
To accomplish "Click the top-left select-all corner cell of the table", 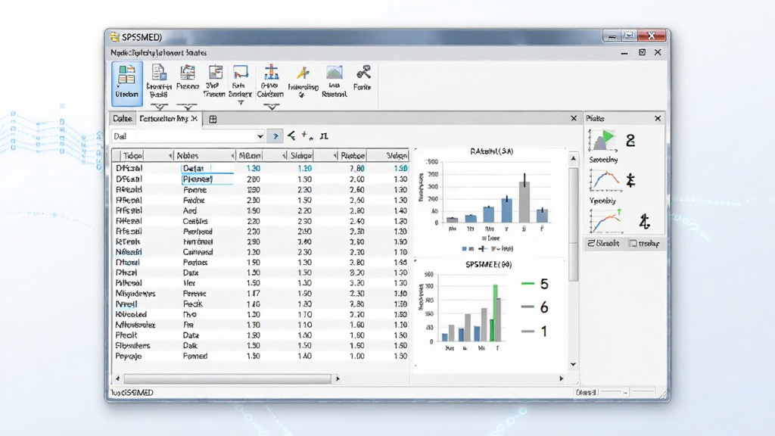I will pyautogui.click(x=117, y=156).
